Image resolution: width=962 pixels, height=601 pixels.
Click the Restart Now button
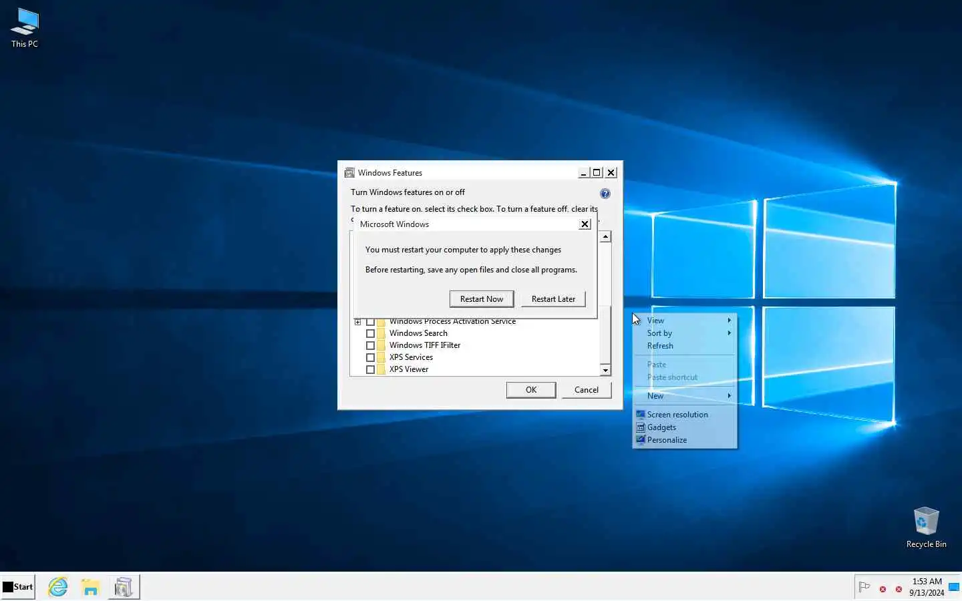(x=482, y=298)
